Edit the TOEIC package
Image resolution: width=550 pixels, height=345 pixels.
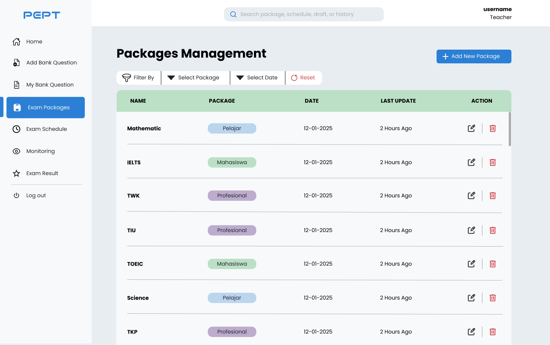pos(471,264)
